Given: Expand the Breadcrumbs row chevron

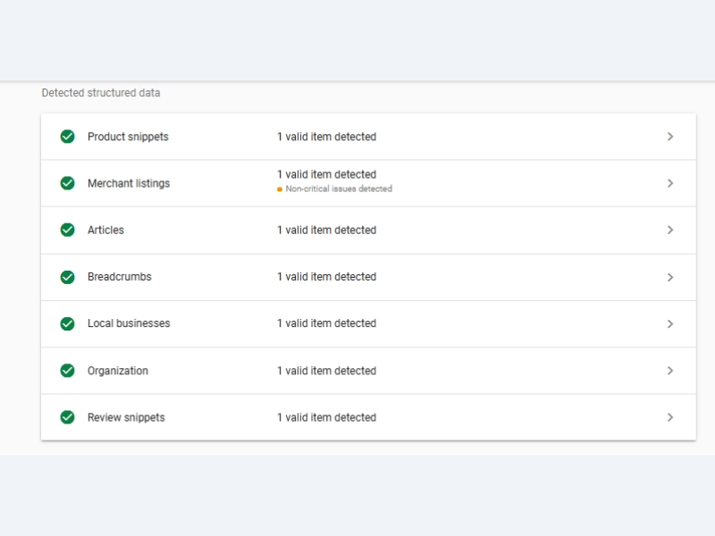Looking at the screenshot, I should pos(670,277).
